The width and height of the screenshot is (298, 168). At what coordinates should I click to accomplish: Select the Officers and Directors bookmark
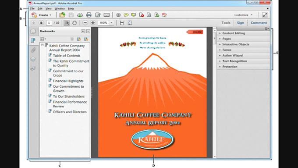[70, 112]
